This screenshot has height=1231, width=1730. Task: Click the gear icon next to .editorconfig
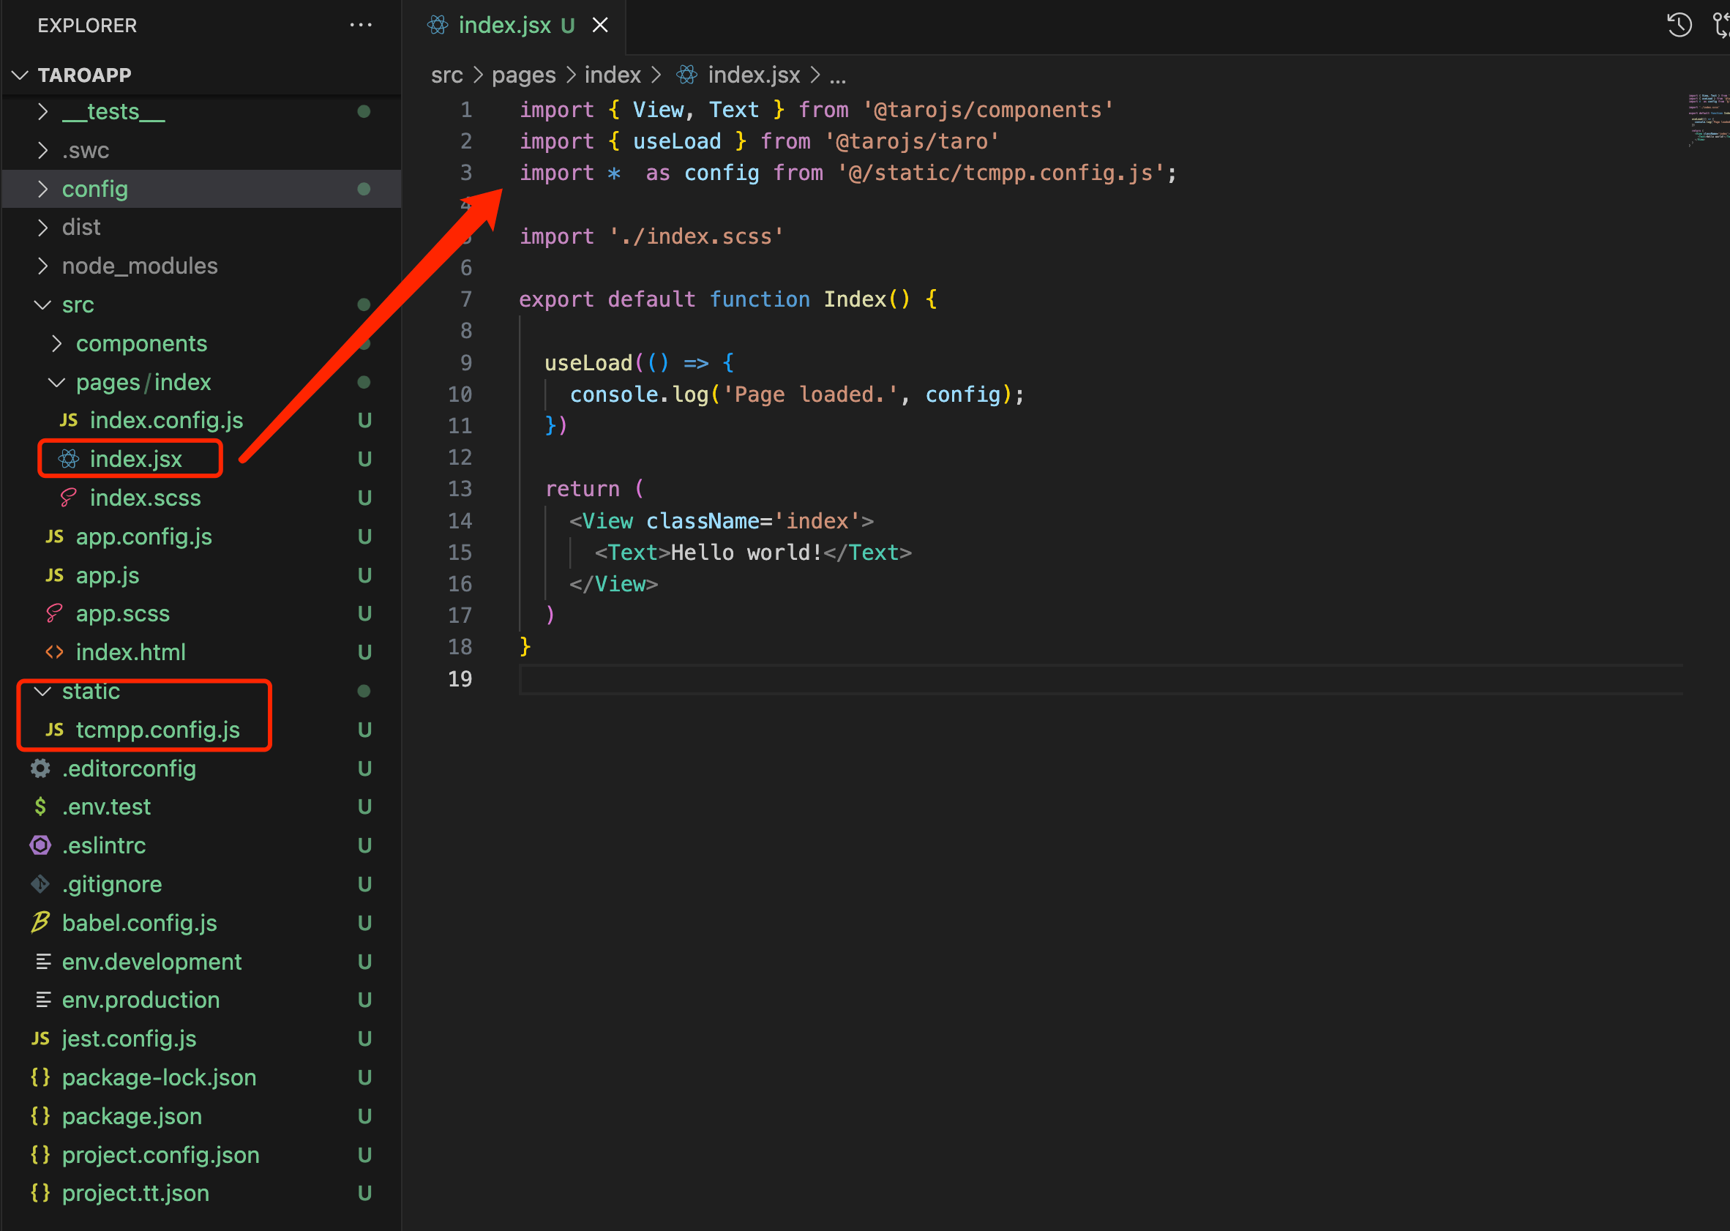coord(40,768)
